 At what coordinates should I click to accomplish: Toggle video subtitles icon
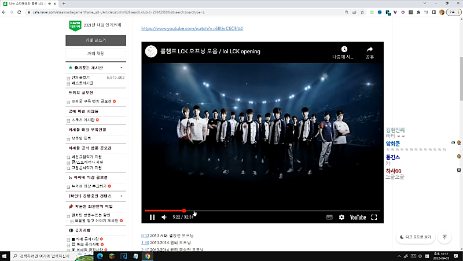[x=329, y=218]
